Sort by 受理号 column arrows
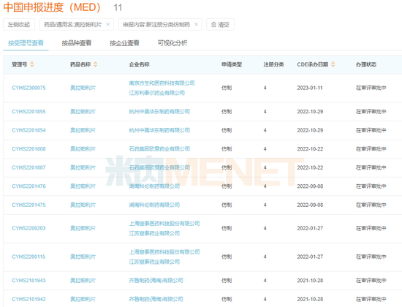The image size is (402, 307). coord(32,64)
